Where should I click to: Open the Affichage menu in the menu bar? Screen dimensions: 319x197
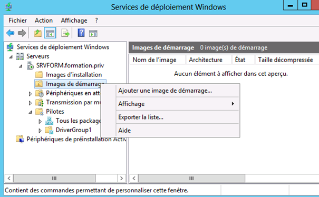click(x=74, y=21)
